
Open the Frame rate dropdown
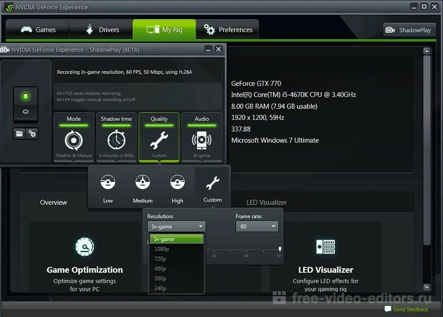coord(257,226)
